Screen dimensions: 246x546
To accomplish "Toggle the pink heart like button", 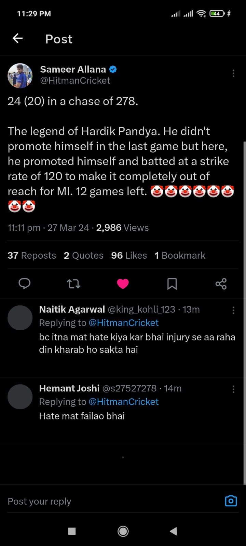I will click(123, 284).
